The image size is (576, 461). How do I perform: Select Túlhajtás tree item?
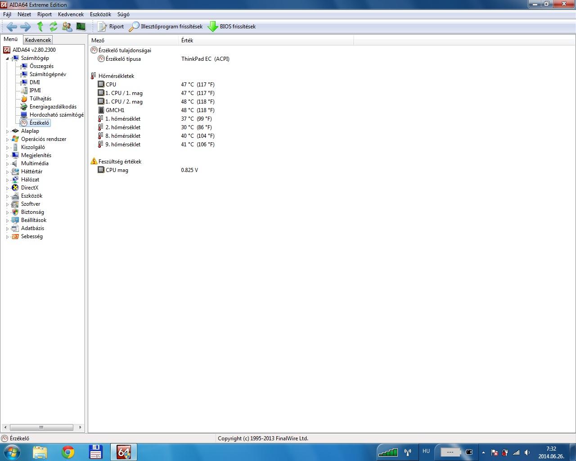(x=40, y=99)
